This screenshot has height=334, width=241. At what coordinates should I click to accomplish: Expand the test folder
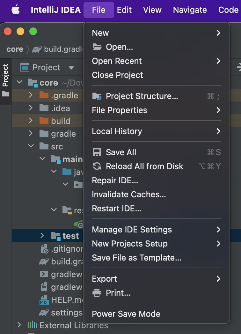[x=42, y=236]
